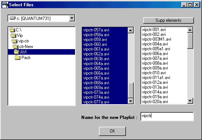Select vipctr-014a.avi in the playlist list
The image size is (202, 140).
164,92
